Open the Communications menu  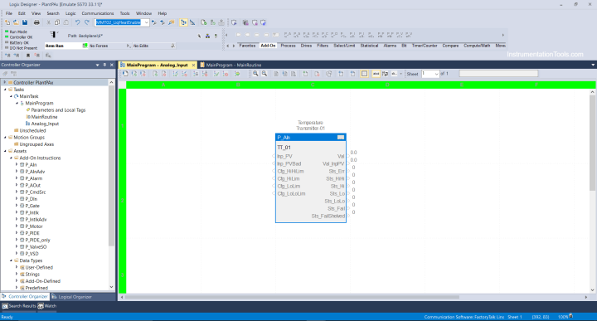98,13
